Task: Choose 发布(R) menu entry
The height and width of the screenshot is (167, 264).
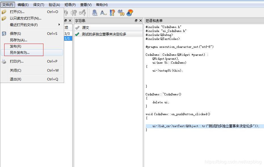Action: tap(32, 46)
